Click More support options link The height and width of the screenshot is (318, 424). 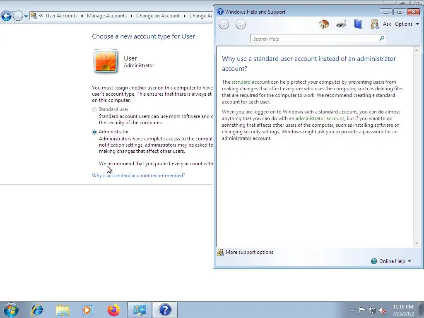pyautogui.click(x=249, y=252)
